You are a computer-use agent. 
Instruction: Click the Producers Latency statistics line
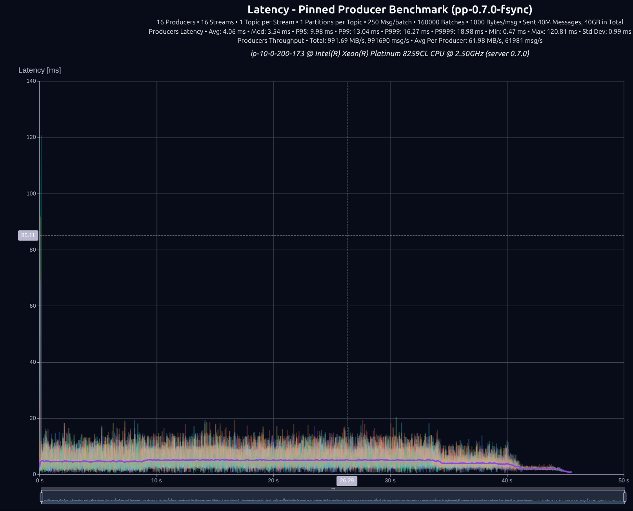click(x=389, y=32)
